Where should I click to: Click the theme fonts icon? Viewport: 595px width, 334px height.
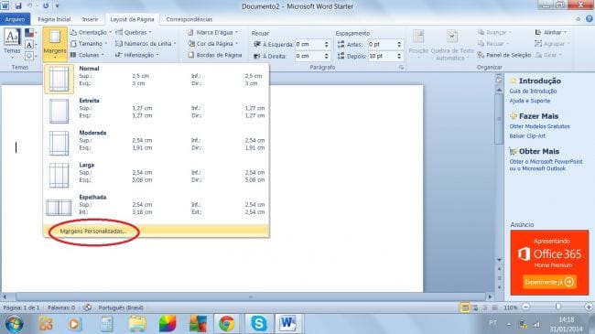(x=29, y=45)
